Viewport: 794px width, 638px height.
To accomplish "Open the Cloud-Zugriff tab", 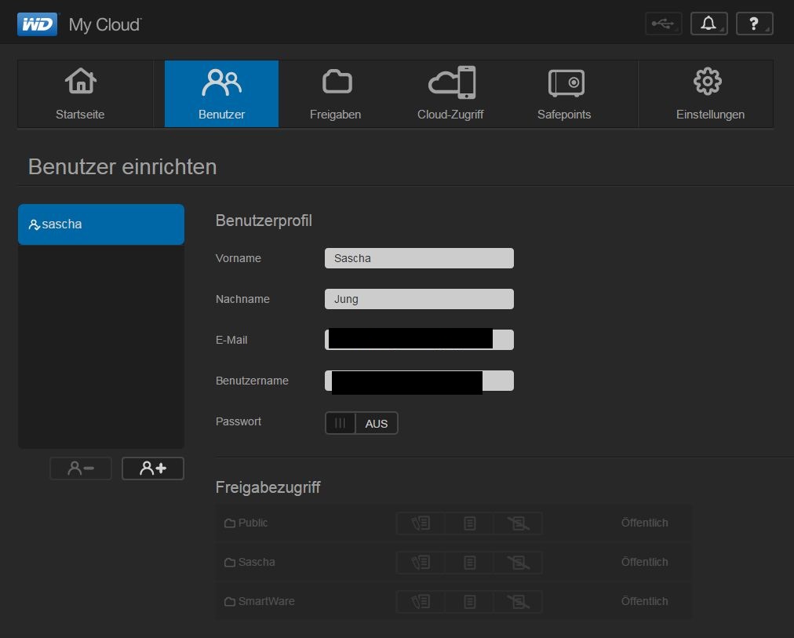I will pos(450,93).
